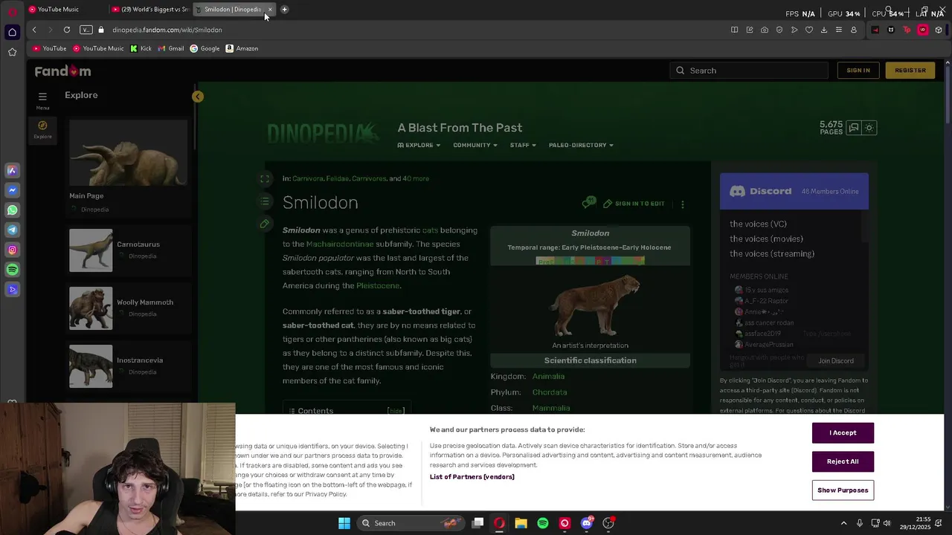Expand the STAFF dropdown menu
The width and height of the screenshot is (952, 535).
tap(523, 145)
